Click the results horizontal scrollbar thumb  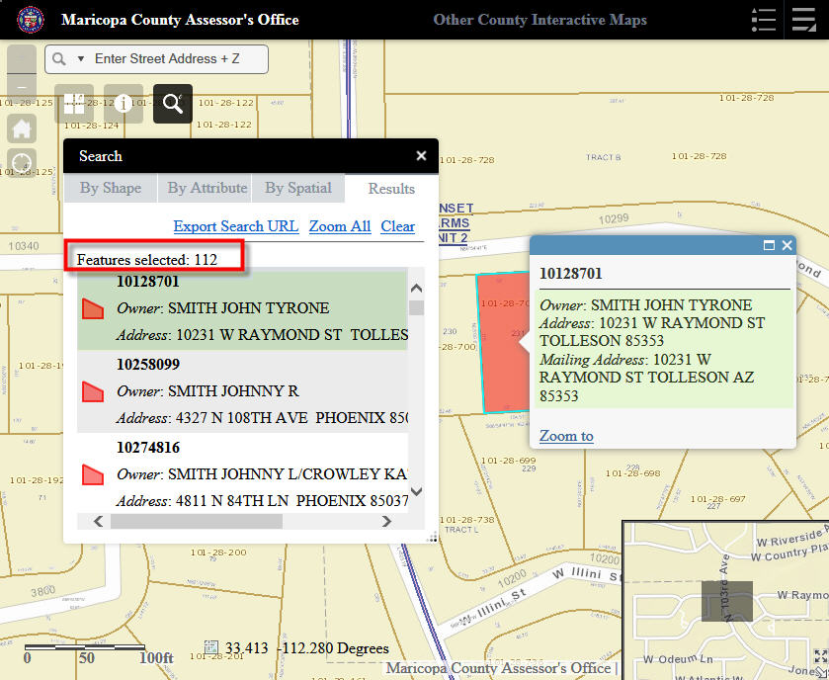coord(197,522)
